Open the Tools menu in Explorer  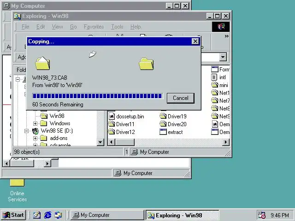(x=117, y=27)
